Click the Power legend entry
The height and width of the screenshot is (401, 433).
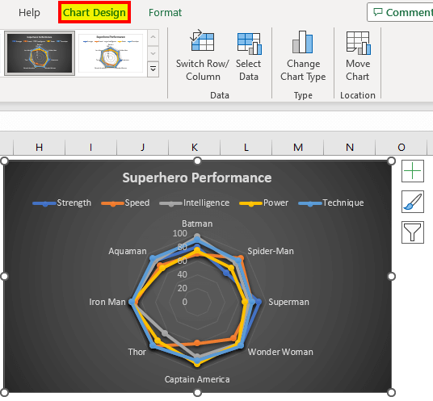(x=264, y=203)
